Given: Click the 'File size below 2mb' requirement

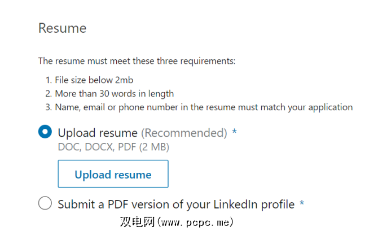Looking at the screenshot, I should click(94, 80).
